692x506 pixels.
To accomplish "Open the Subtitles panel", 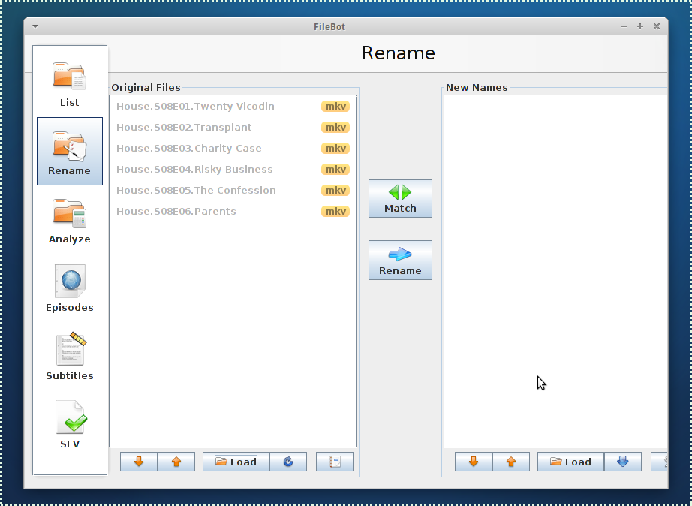I will [69, 357].
